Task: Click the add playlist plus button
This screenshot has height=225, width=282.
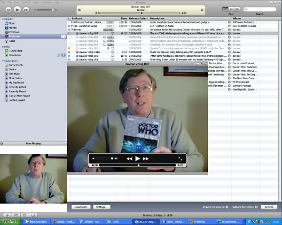Action: click(8, 215)
